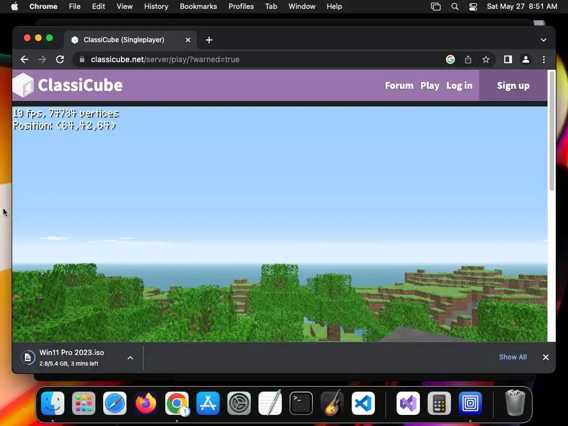568x426 pixels.
Task: Open the Google icon in address bar
Action: pos(450,59)
